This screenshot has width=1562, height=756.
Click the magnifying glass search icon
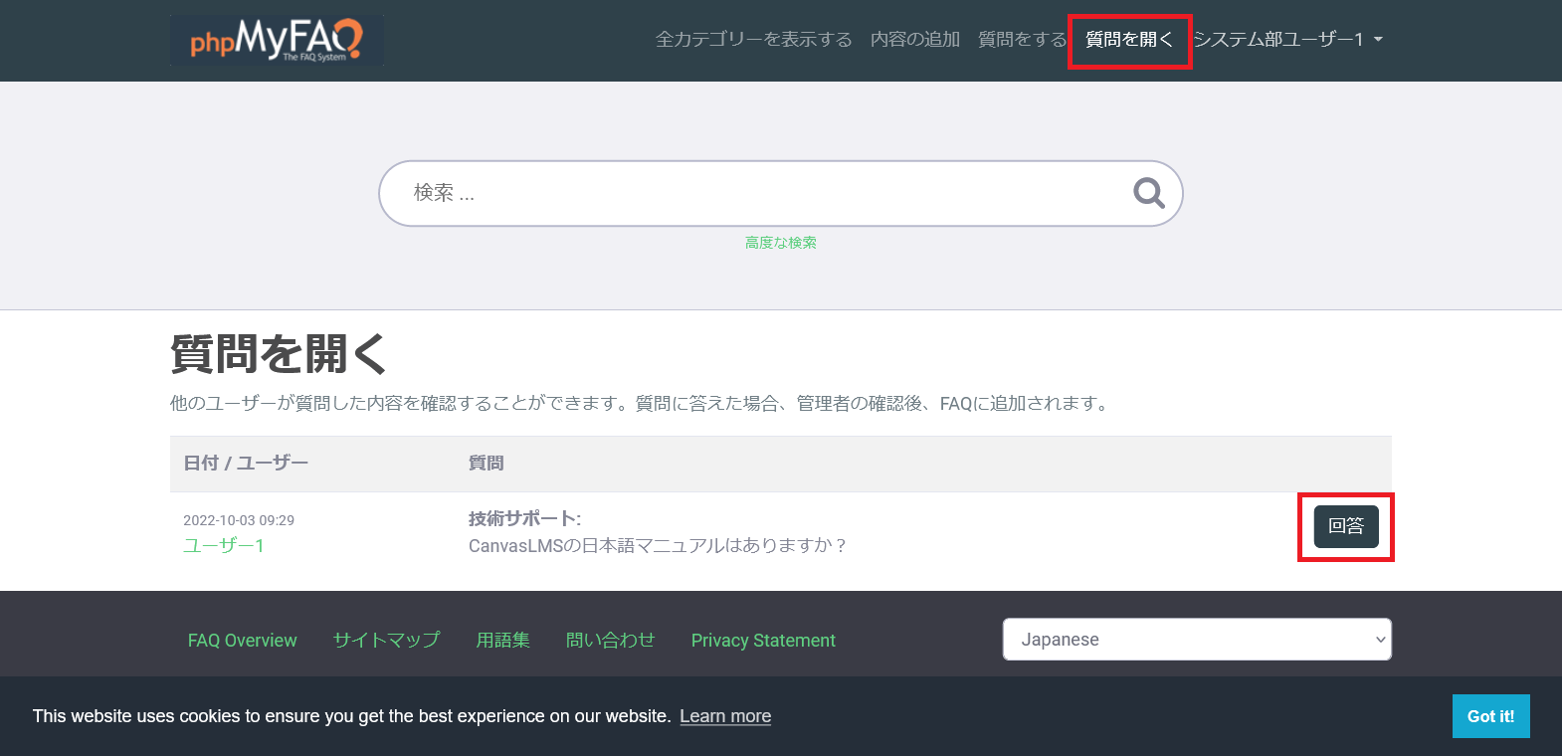click(1148, 193)
